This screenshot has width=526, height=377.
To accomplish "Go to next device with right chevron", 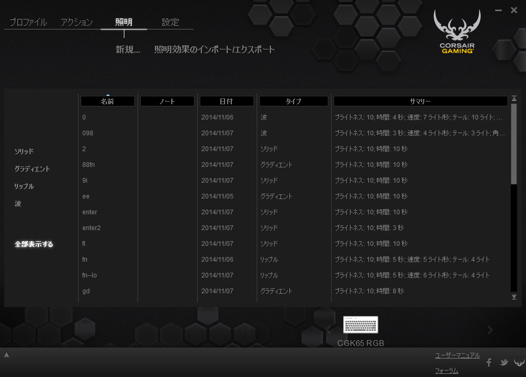I will pos(490,330).
